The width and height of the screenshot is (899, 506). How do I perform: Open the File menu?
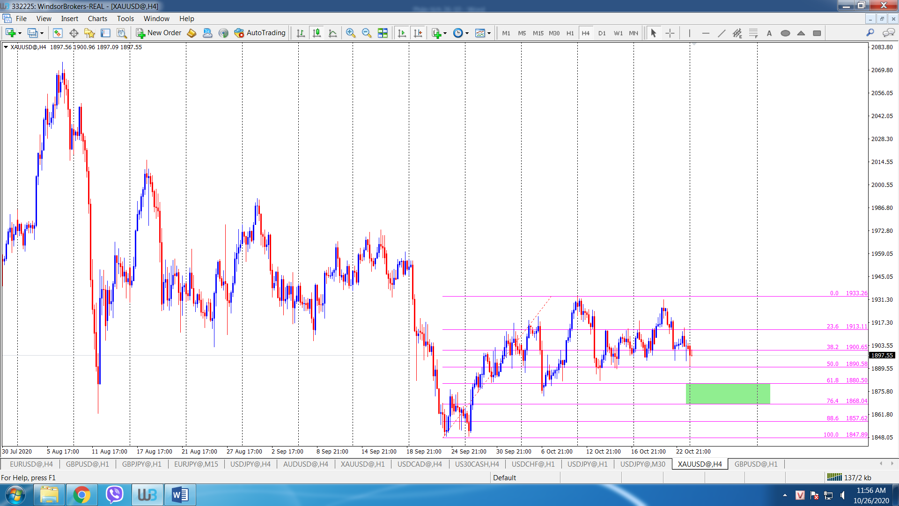[x=21, y=19]
